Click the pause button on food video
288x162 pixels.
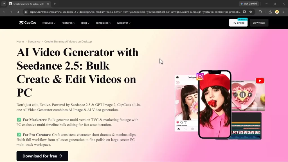point(242,94)
